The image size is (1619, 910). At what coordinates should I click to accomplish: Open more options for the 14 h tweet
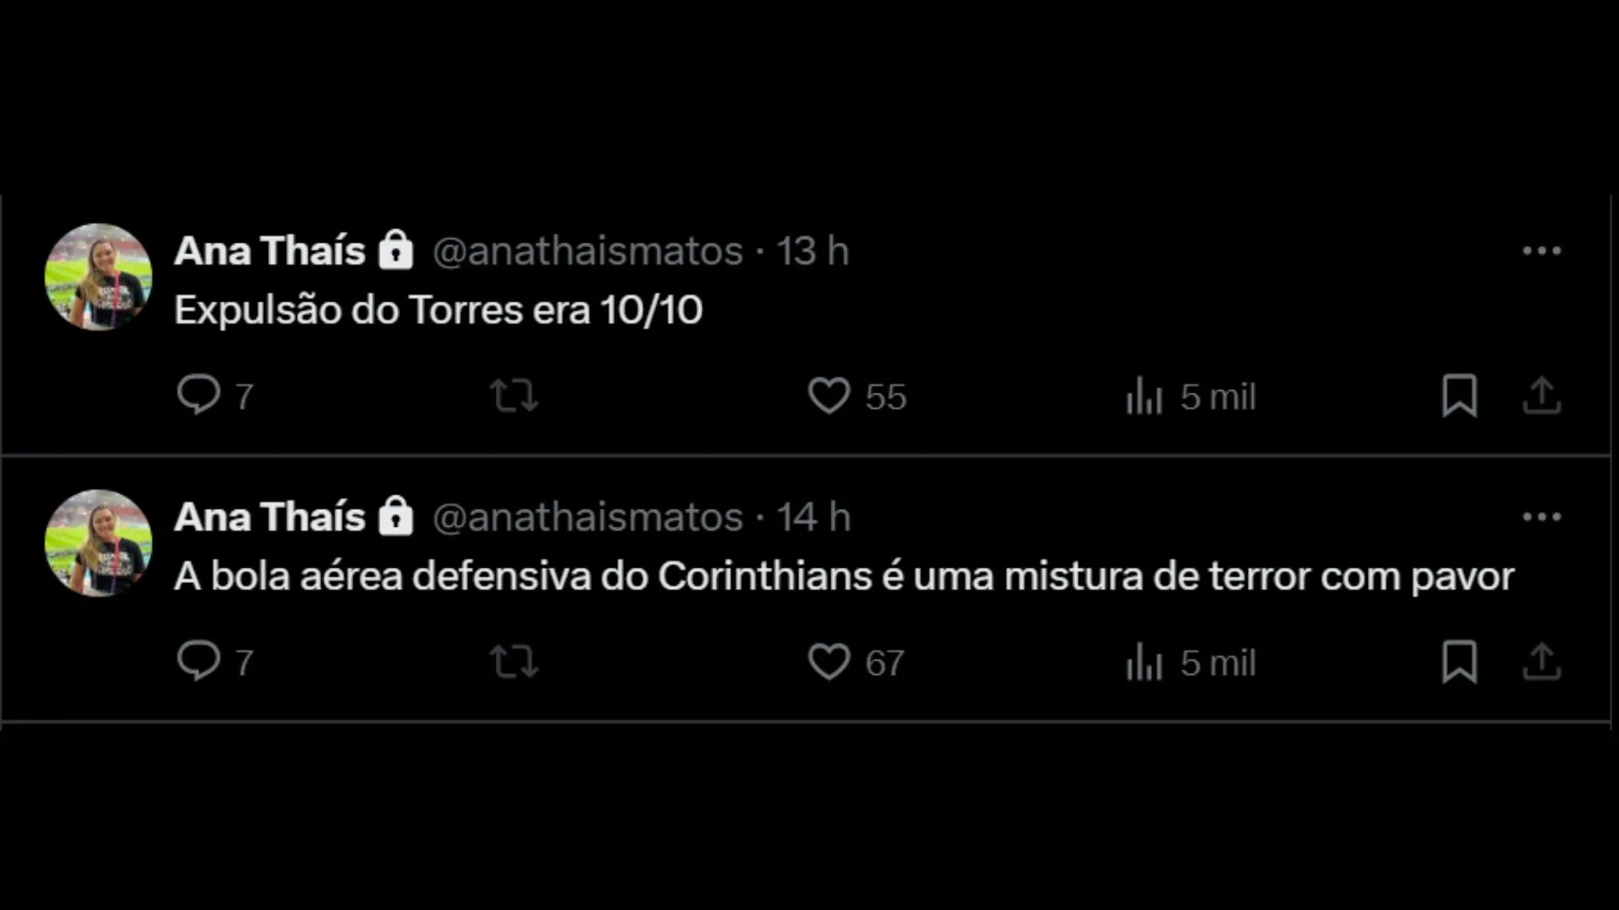pyautogui.click(x=1541, y=517)
